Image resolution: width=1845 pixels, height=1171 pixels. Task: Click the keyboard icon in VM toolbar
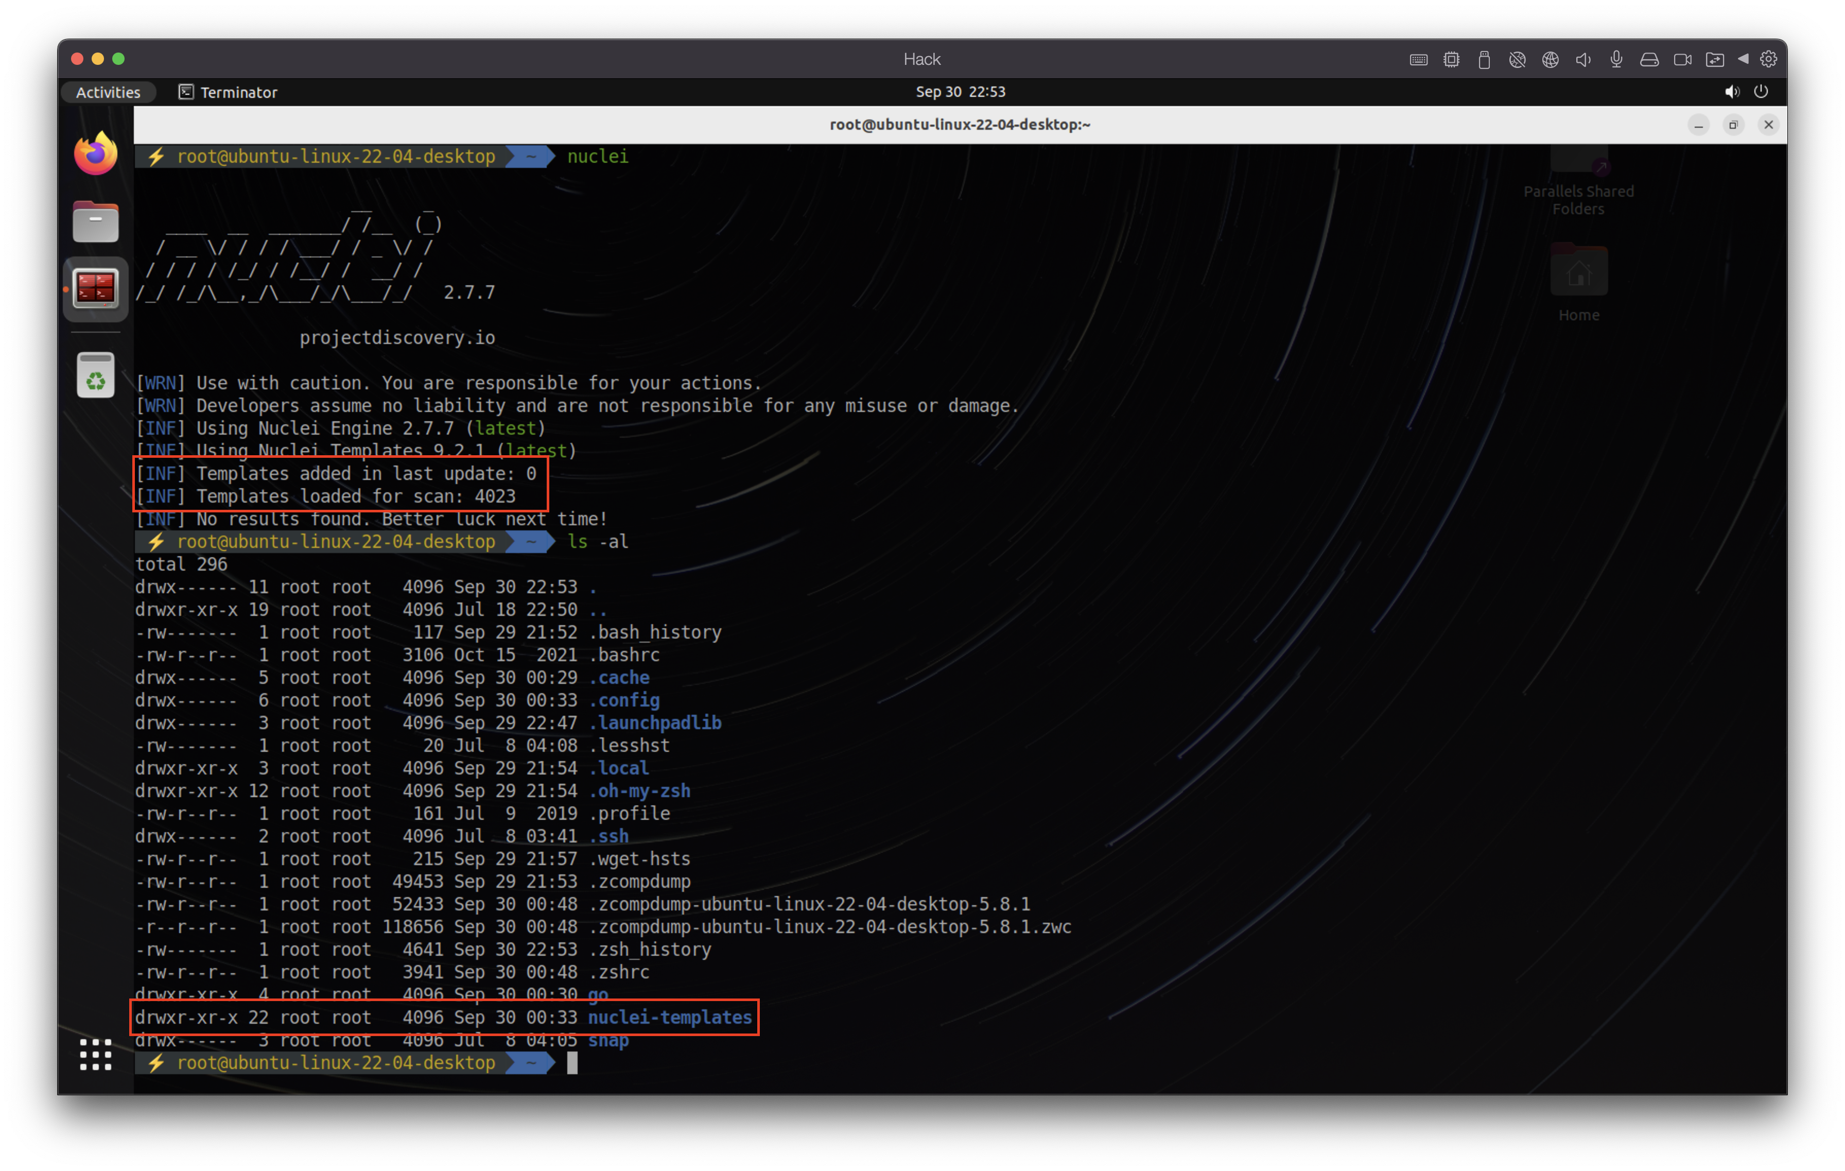pos(1418,60)
